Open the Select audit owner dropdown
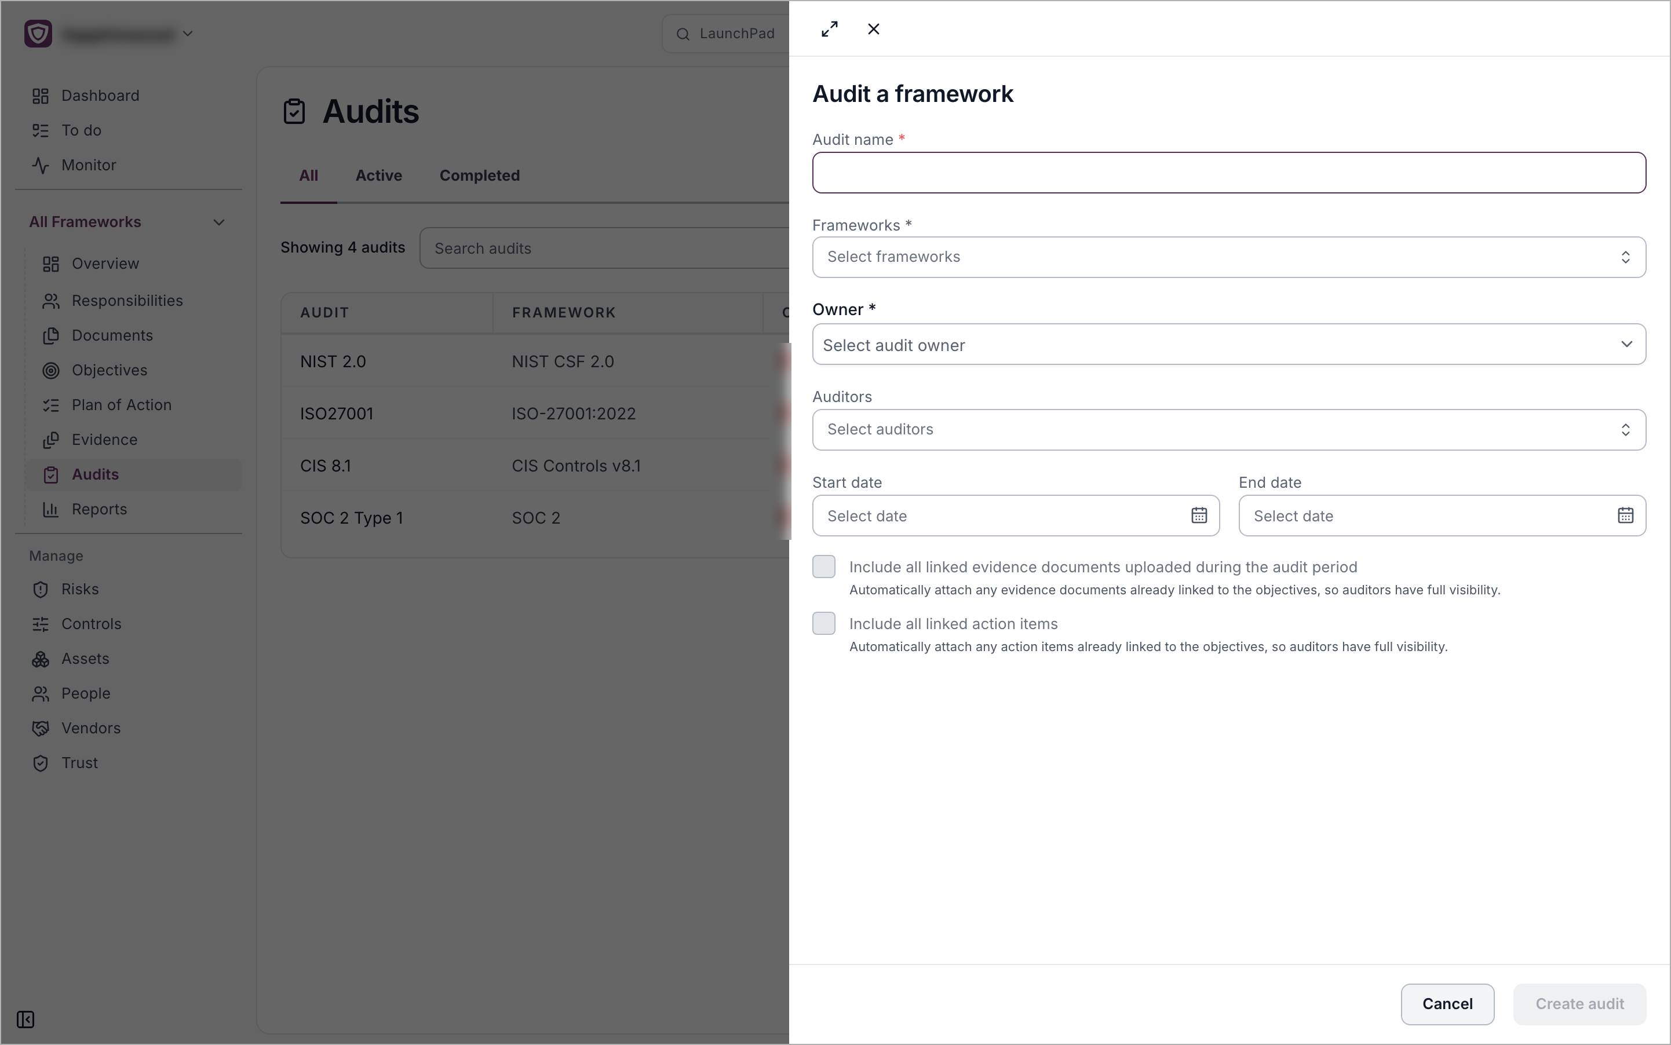Screen dimensions: 1671x1045 1228,344
